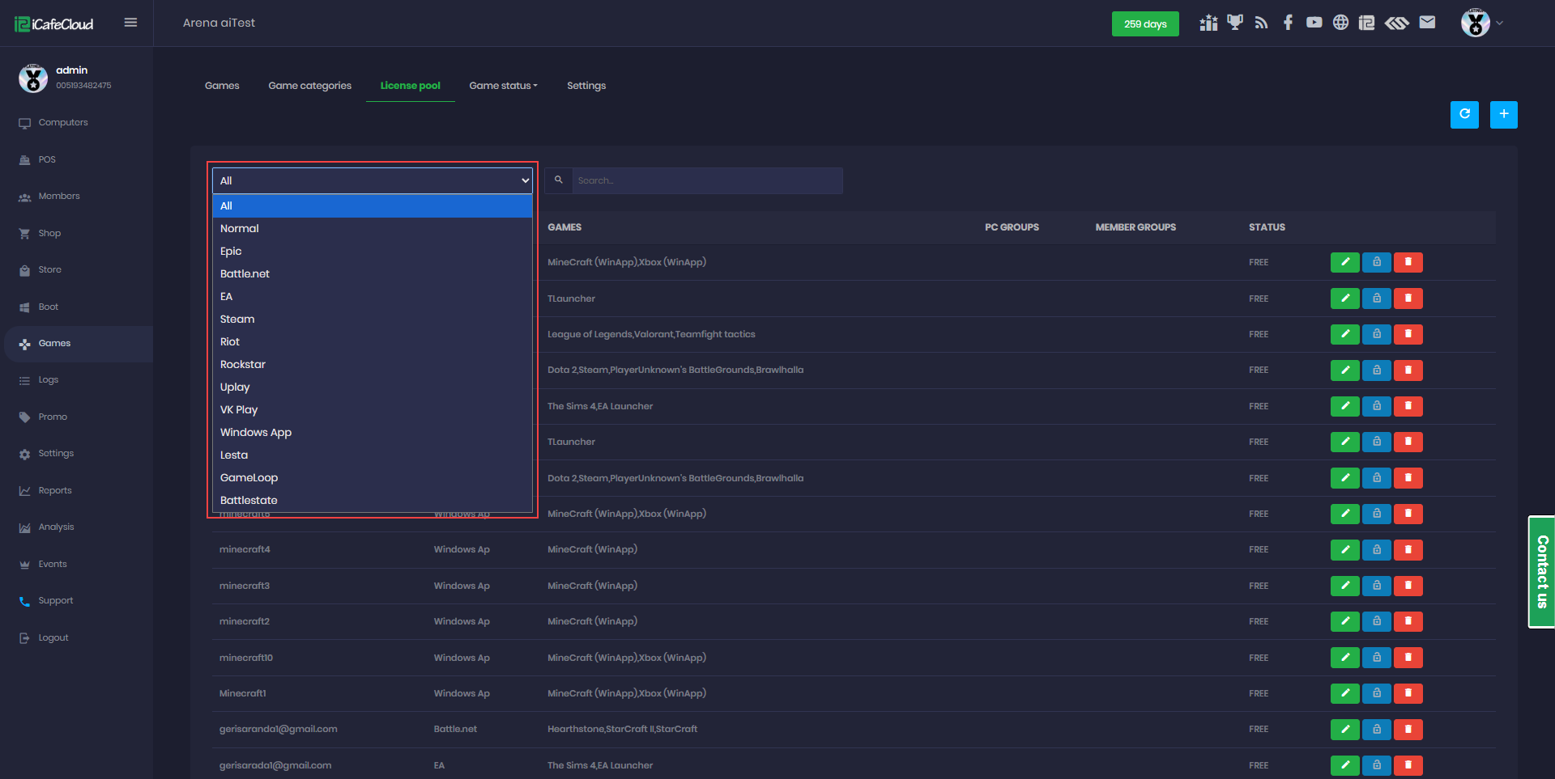Expand the Game status tab menu
This screenshot has width=1555, height=779.
[x=503, y=86]
